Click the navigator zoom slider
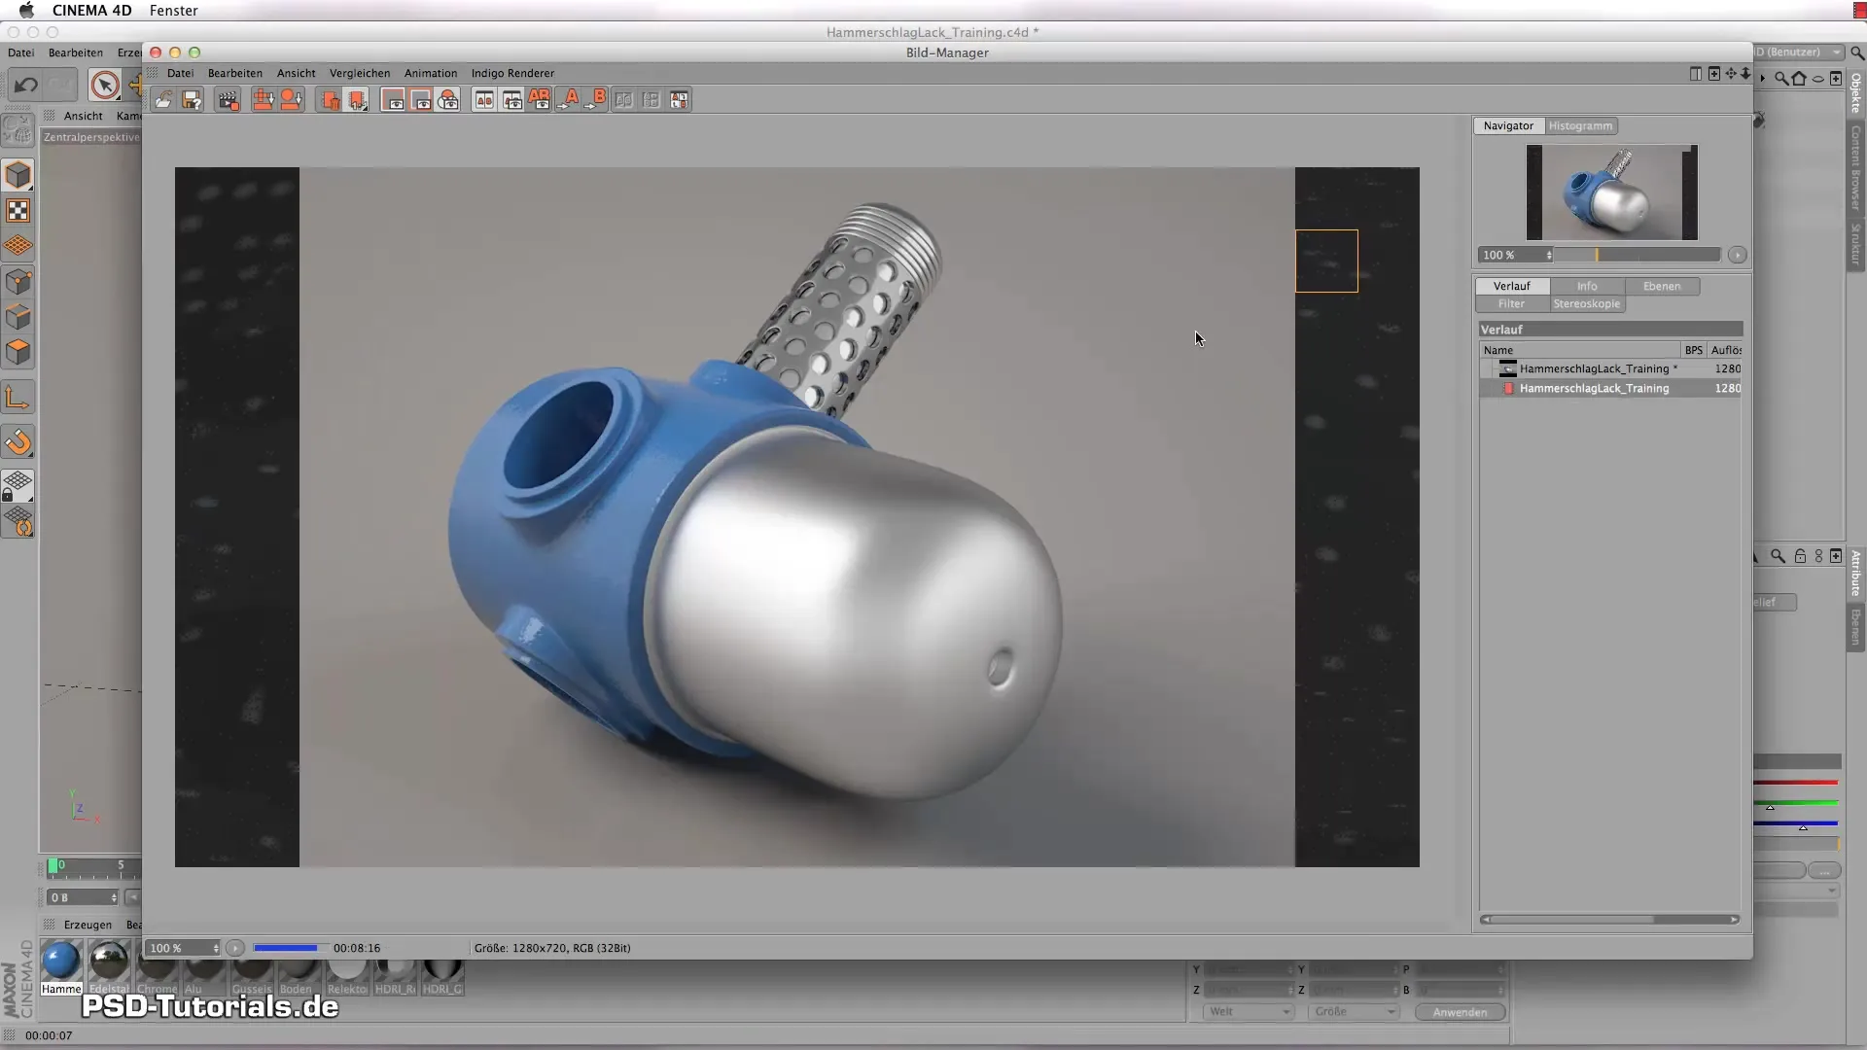This screenshot has width=1867, height=1050. 1638,255
